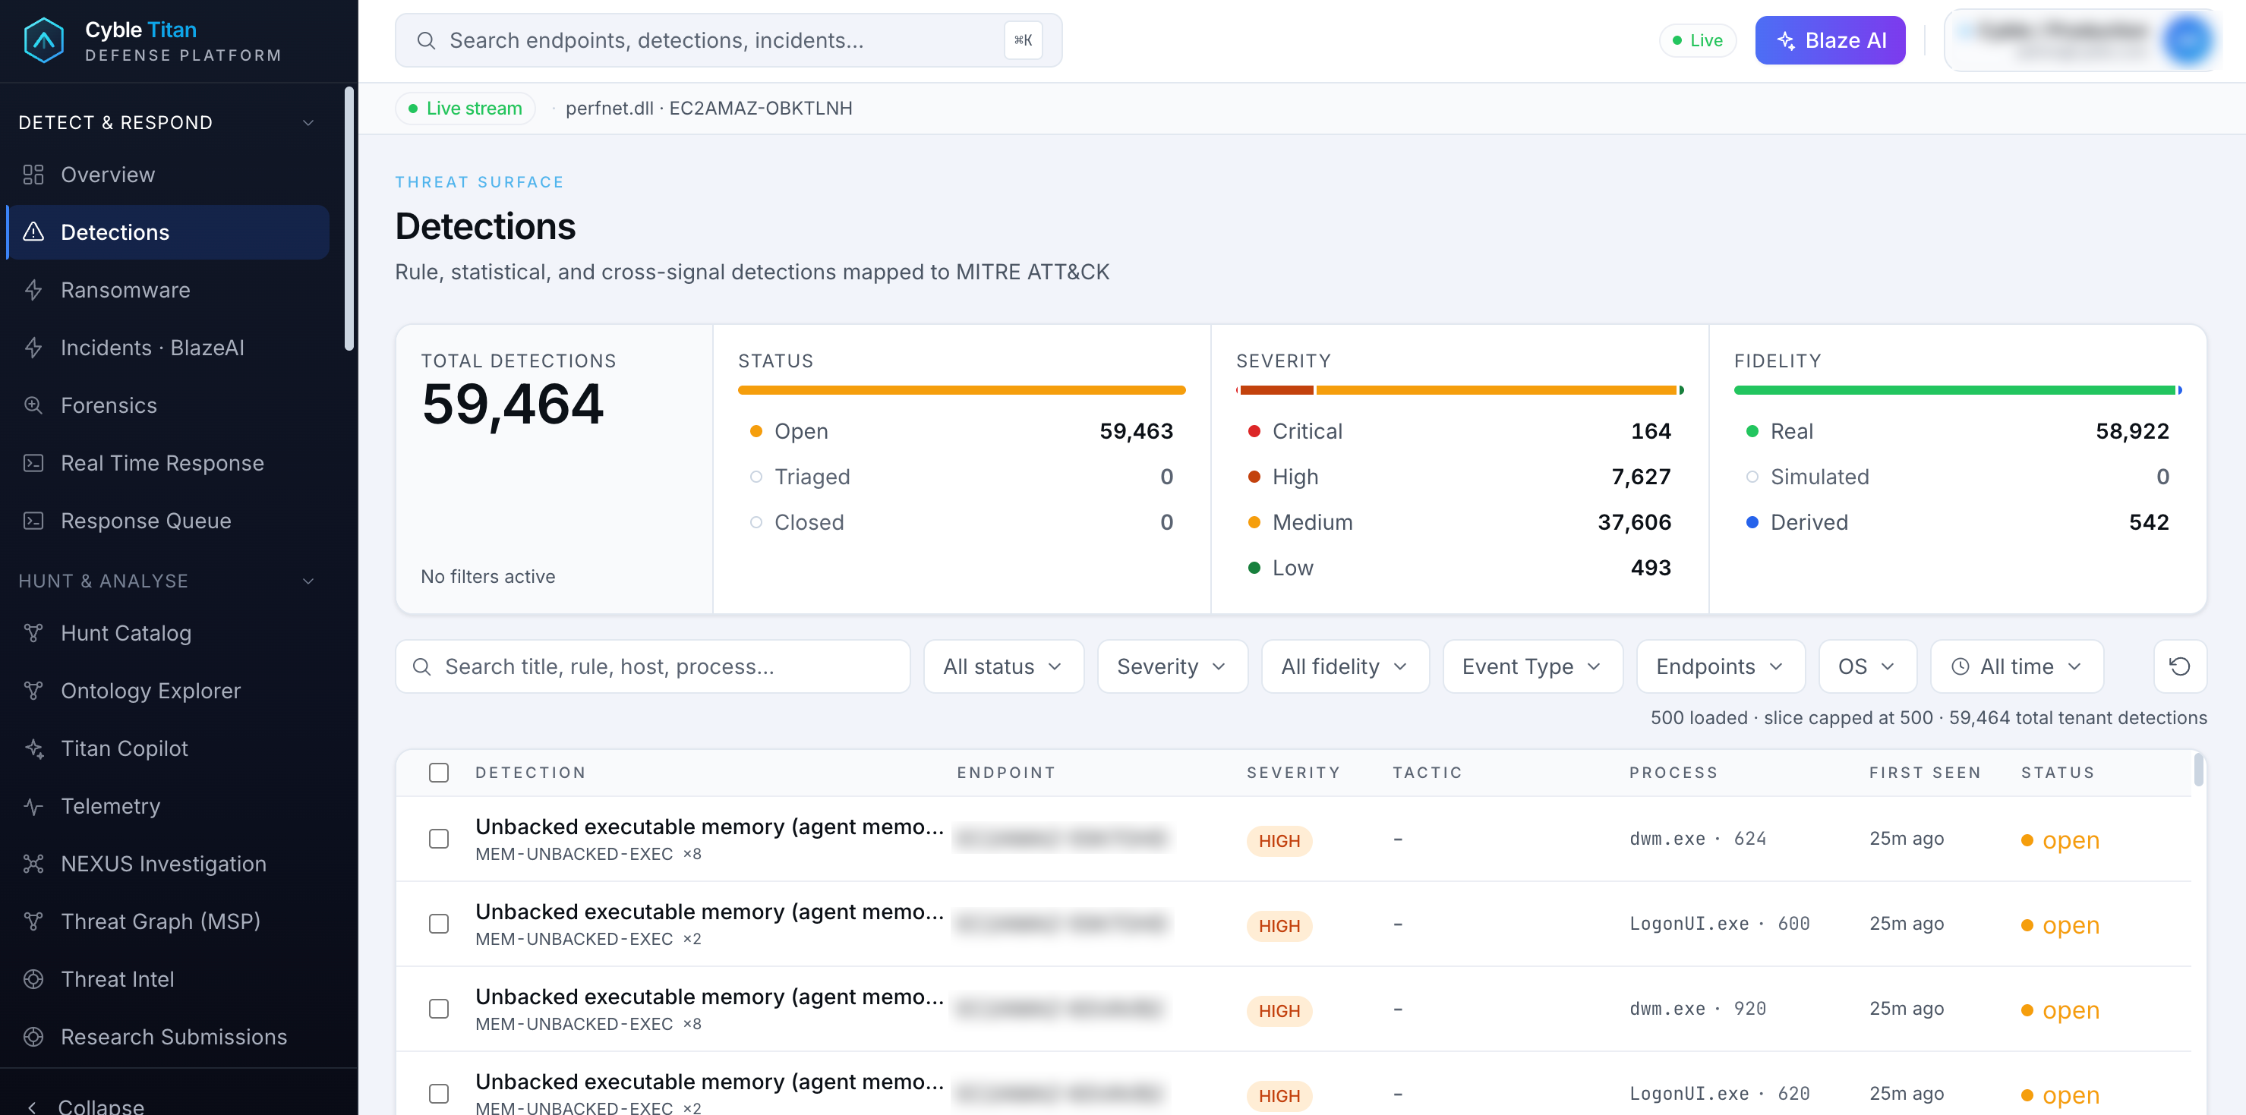Click the Cyble Titan logo icon
This screenshot has height=1115, width=2246.
43,40
